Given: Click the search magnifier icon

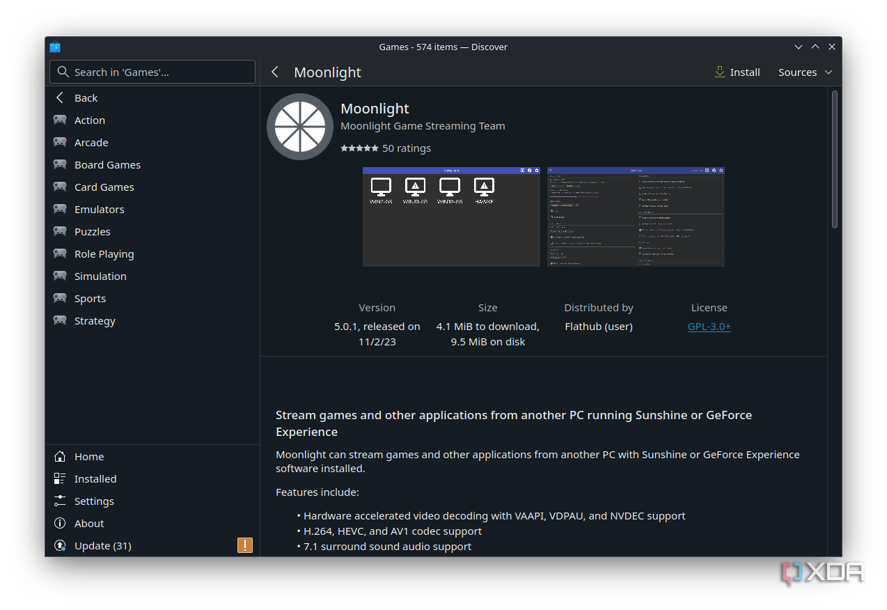Looking at the screenshot, I should (x=63, y=72).
